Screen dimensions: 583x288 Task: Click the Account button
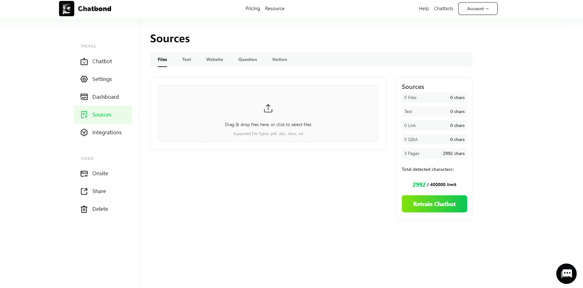[478, 9]
